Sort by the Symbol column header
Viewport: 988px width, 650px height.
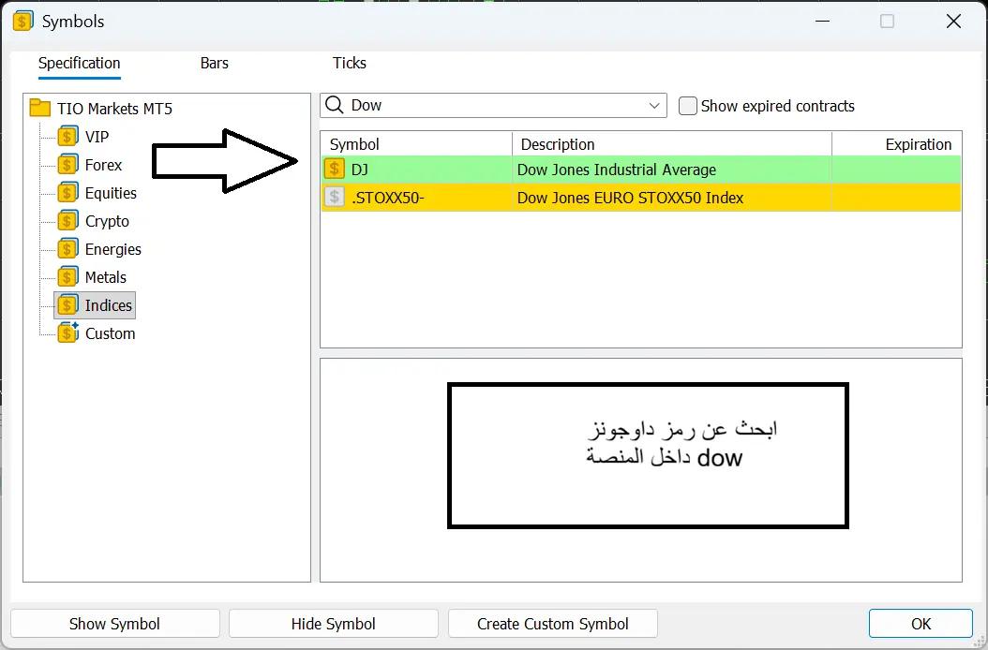point(416,144)
